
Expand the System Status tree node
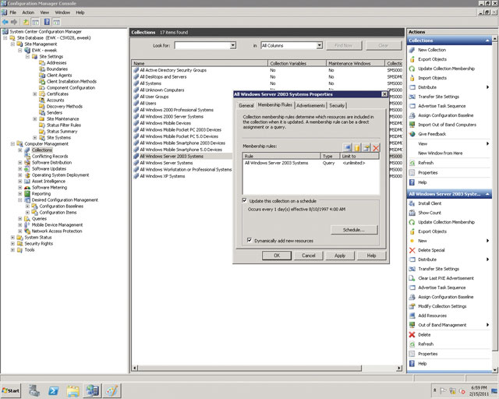(12, 238)
